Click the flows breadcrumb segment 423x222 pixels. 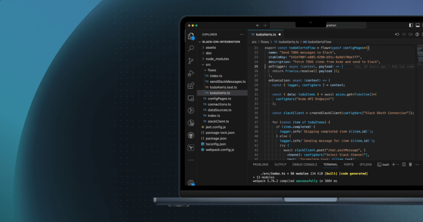click(264, 42)
